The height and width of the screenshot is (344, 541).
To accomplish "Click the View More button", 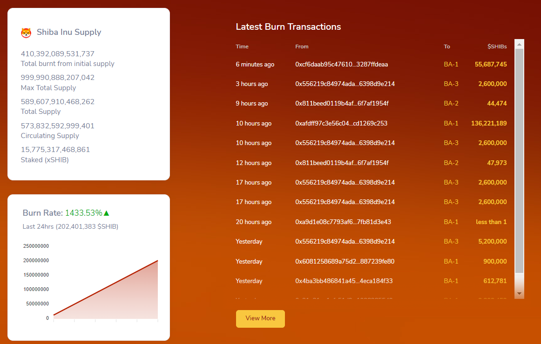I will tap(261, 318).
